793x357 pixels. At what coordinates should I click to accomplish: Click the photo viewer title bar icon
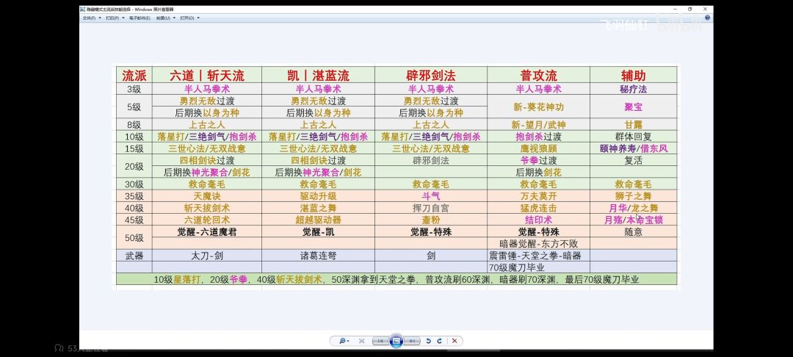pos(83,9)
